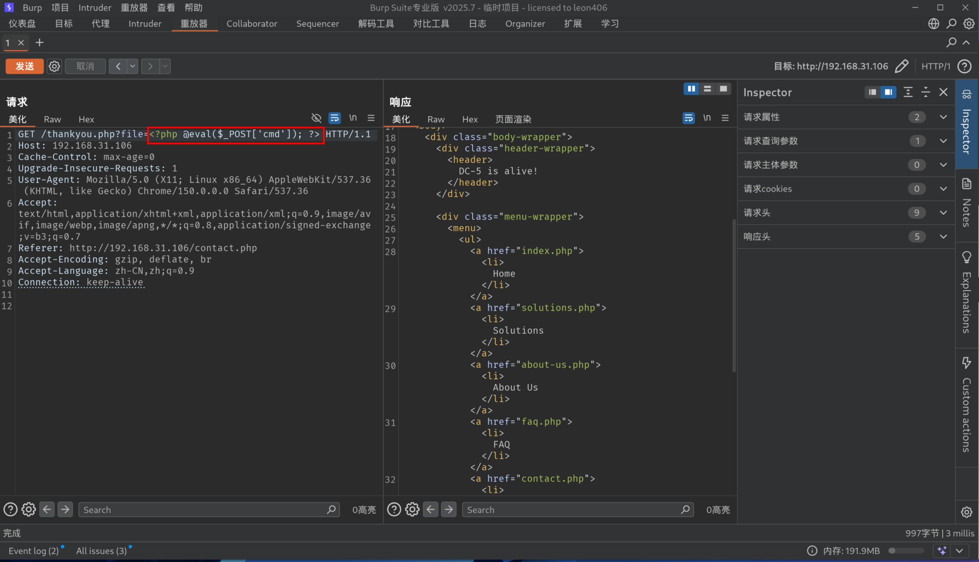Switch to the Collaborator tab
Image resolution: width=979 pixels, height=562 pixels.
click(252, 24)
